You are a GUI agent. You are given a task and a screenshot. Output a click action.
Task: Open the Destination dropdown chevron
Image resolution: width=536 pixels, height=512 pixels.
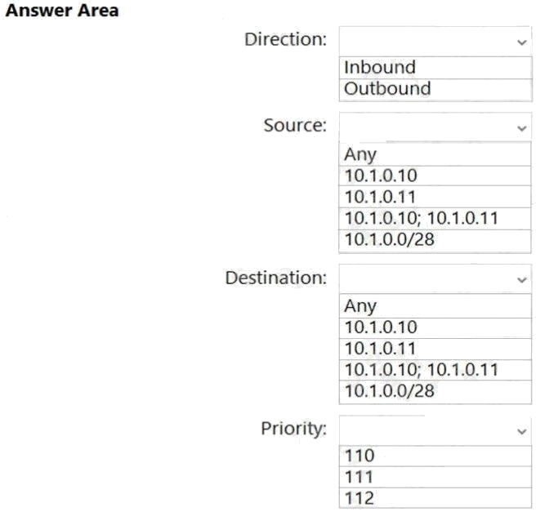click(521, 280)
